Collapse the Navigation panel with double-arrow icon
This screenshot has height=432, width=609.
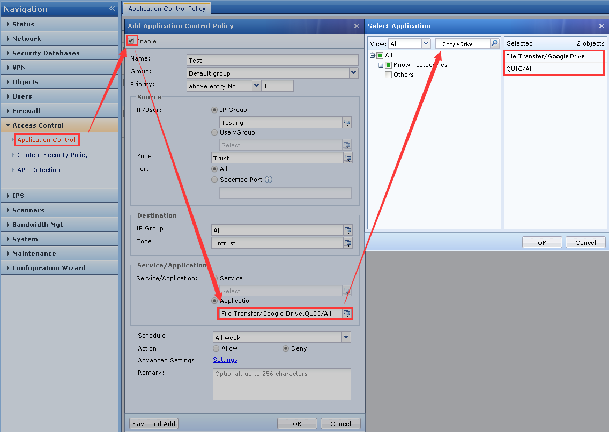pos(112,9)
